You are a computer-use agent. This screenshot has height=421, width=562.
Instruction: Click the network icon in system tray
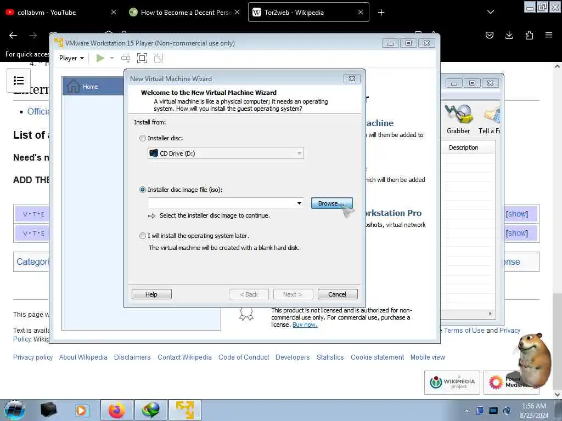click(x=493, y=411)
